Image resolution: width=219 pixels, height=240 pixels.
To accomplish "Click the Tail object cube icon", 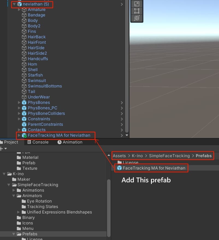I will click(x=24, y=92).
